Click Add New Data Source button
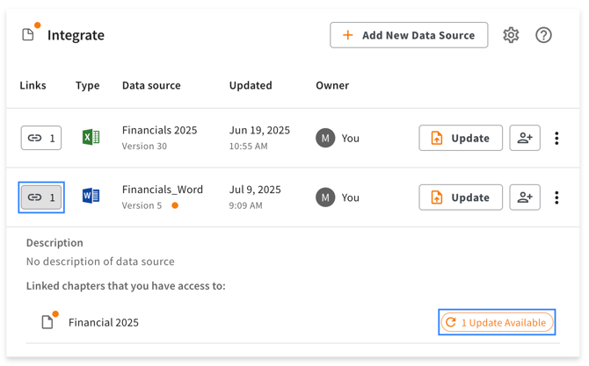Screen dimensions: 589x366 409,35
